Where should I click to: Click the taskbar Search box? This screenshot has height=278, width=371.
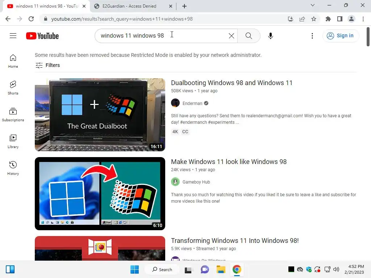(x=162, y=269)
